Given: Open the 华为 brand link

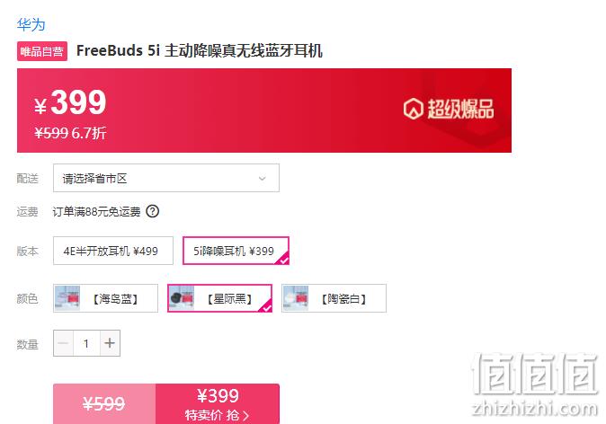Looking at the screenshot, I should 31,25.
